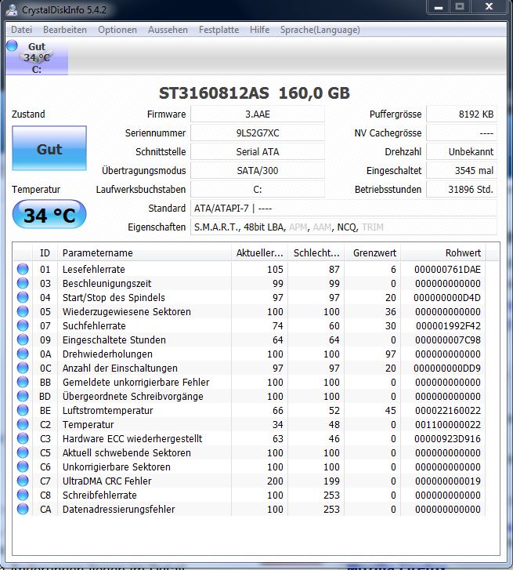Select the UltraDMA CRC Fehler parameter name
The height and width of the screenshot is (570, 513).
tap(107, 481)
